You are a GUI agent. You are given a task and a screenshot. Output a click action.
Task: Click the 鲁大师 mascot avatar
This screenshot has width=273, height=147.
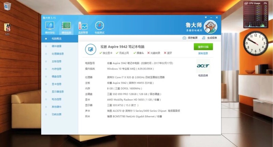(x=211, y=27)
